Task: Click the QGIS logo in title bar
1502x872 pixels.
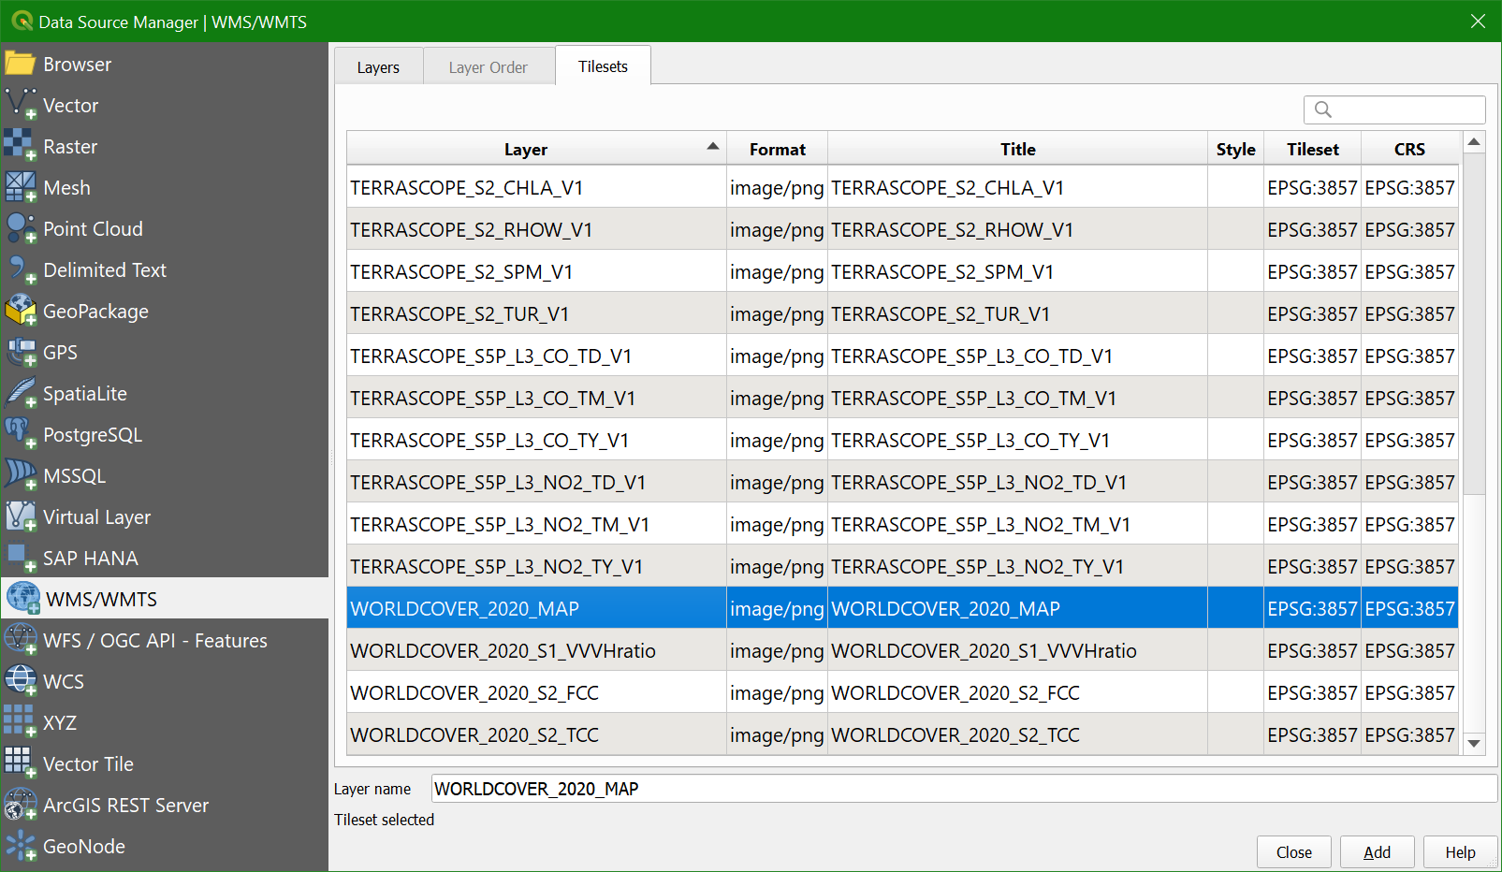Action: pyautogui.click(x=22, y=21)
